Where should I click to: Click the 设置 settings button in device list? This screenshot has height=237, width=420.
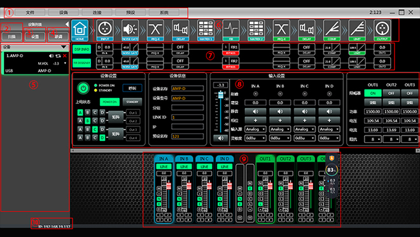[35, 37]
